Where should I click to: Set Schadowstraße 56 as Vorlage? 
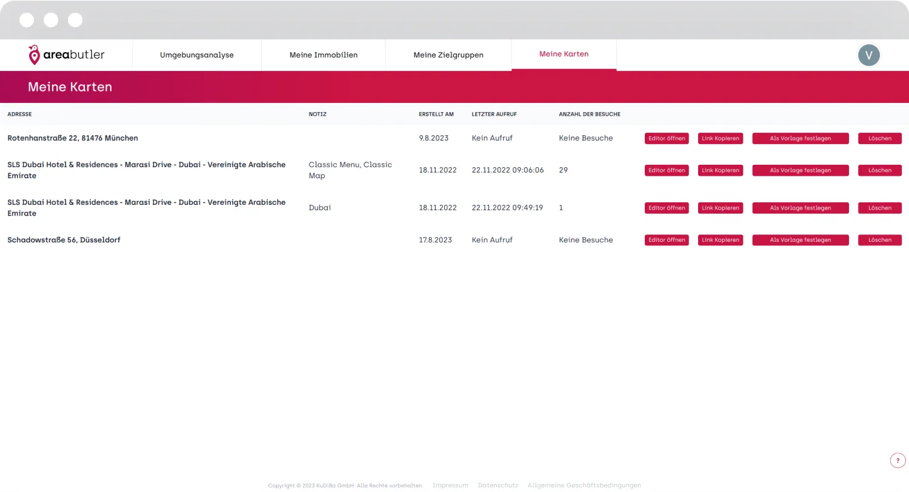coord(801,240)
